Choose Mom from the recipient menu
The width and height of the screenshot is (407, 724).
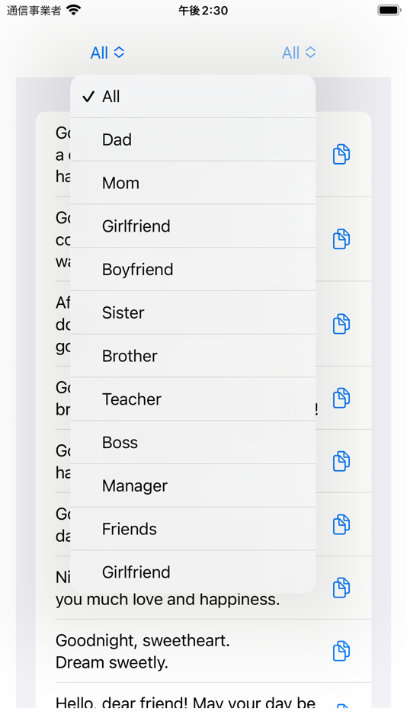coord(193,183)
